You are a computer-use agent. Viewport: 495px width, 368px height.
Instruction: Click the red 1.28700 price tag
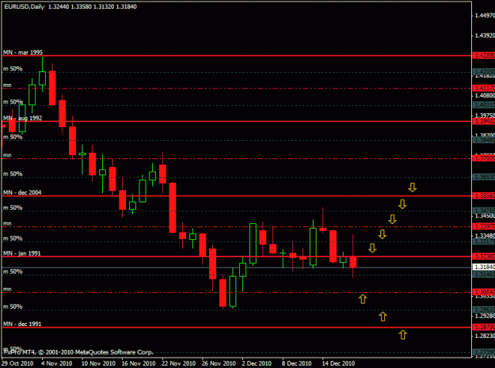(x=484, y=328)
